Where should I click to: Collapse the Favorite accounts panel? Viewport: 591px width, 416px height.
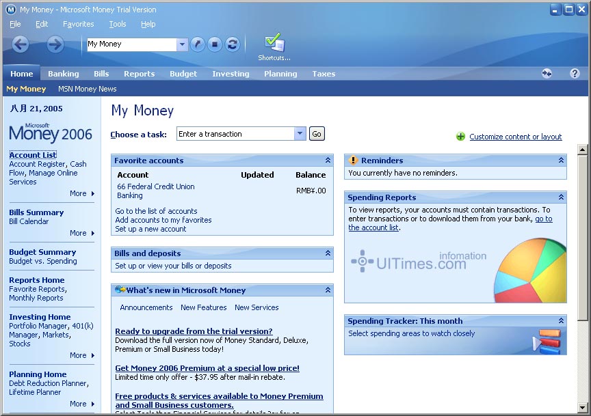click(328, 161)
